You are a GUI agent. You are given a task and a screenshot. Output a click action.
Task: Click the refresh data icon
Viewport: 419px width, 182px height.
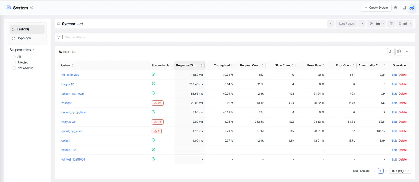coord(391,24)
